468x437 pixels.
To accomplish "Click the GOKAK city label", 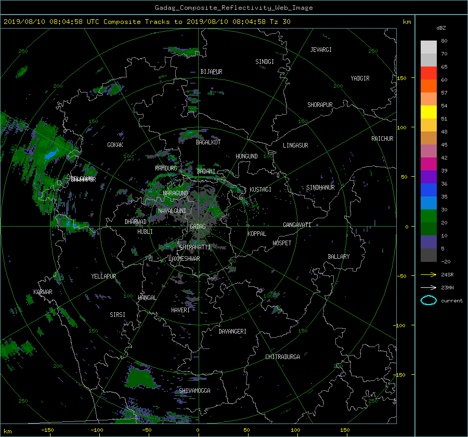I will click(x=115, y=145).
